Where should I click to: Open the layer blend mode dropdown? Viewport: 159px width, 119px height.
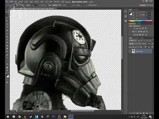[x=135, y=44]
